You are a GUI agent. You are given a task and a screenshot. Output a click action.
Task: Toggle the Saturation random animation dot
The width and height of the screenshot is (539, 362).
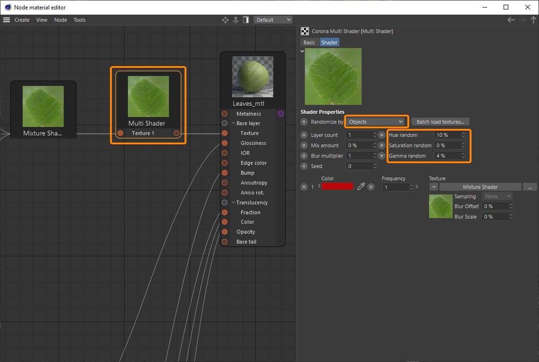coord(382,145)
